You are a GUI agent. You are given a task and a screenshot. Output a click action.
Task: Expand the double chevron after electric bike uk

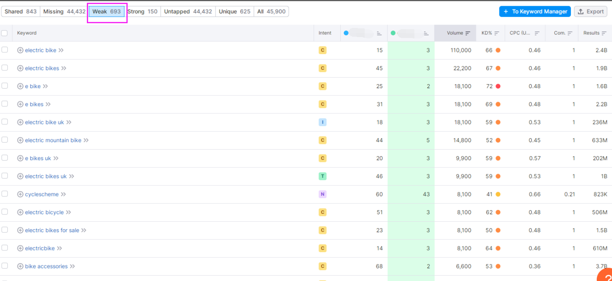[x=69, y=122]
